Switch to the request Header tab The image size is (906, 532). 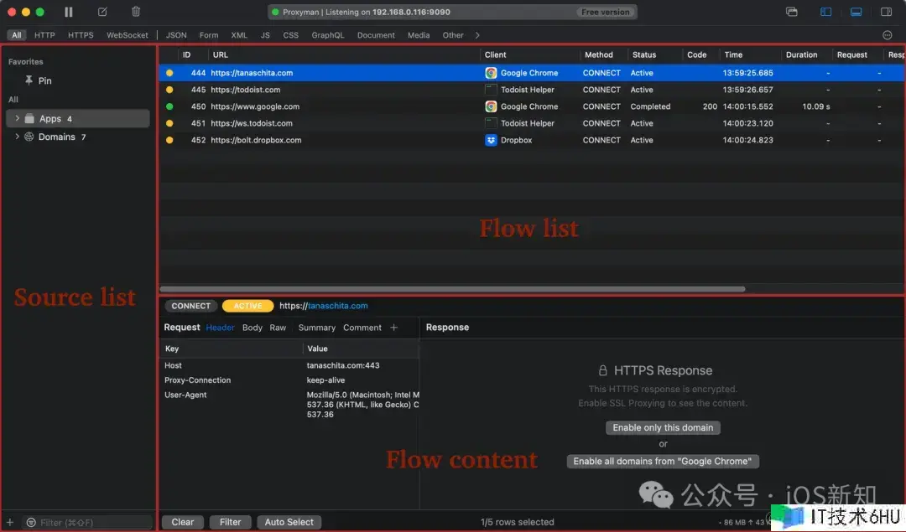coord(220,328)
